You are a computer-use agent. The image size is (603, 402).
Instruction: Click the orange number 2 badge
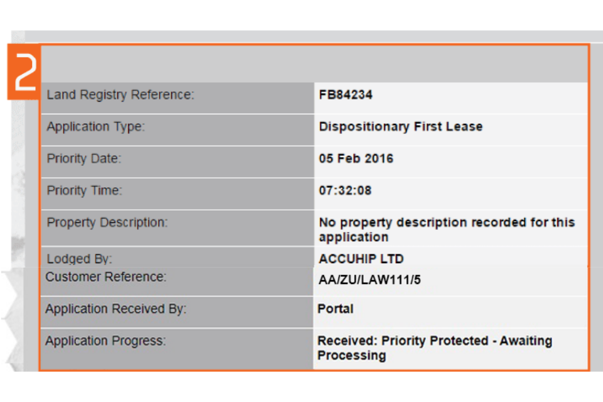coord(24,72)
